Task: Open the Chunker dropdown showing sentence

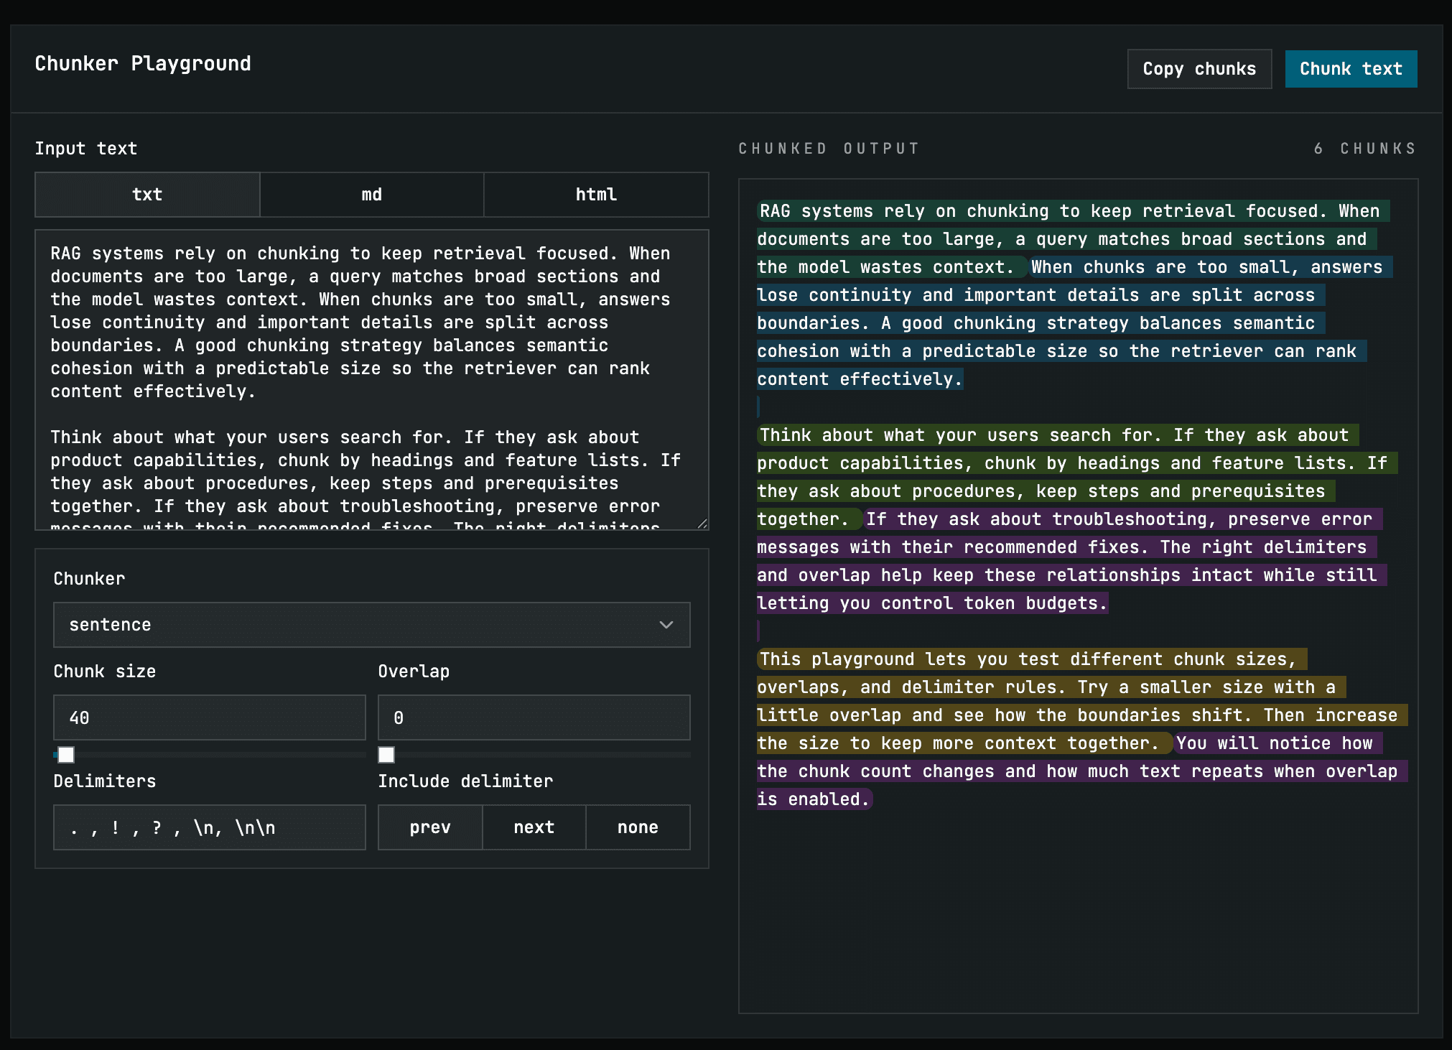Action: 371,625
